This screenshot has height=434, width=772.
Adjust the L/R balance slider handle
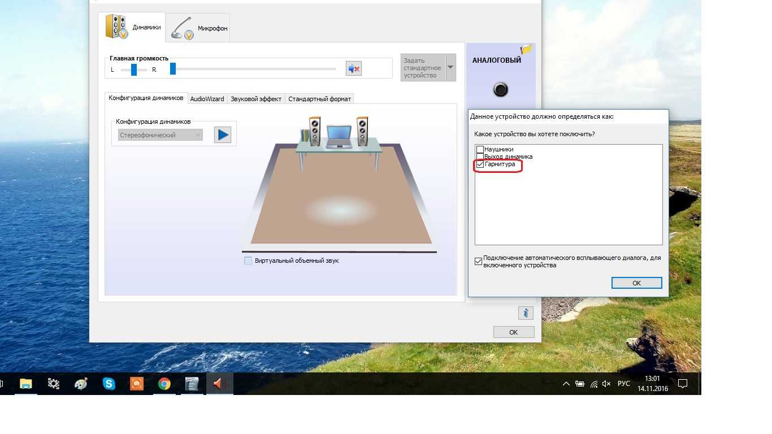[x=134, y=70]
